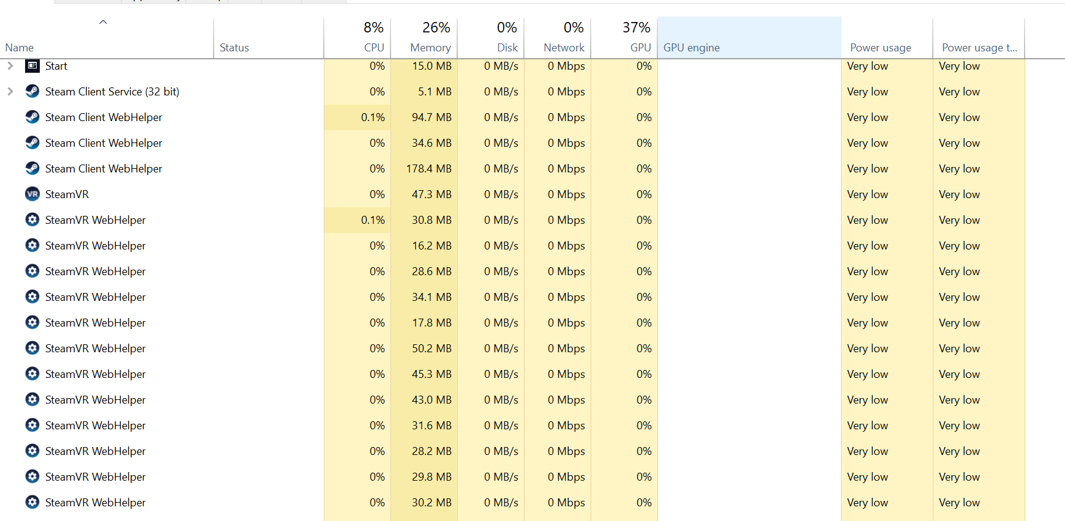
Task: Click the 15.0 MB memory value for Start
Action: [x=432, y=65]
